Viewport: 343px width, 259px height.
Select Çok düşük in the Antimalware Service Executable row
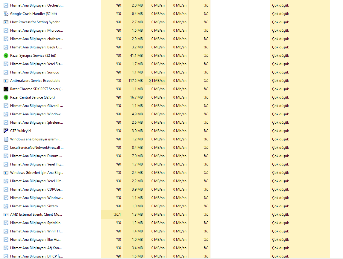coord(280,81)
